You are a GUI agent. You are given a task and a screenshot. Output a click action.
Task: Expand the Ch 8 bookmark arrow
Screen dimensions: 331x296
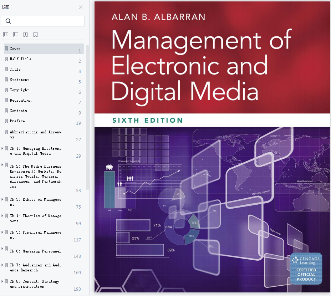click(2, 281)
